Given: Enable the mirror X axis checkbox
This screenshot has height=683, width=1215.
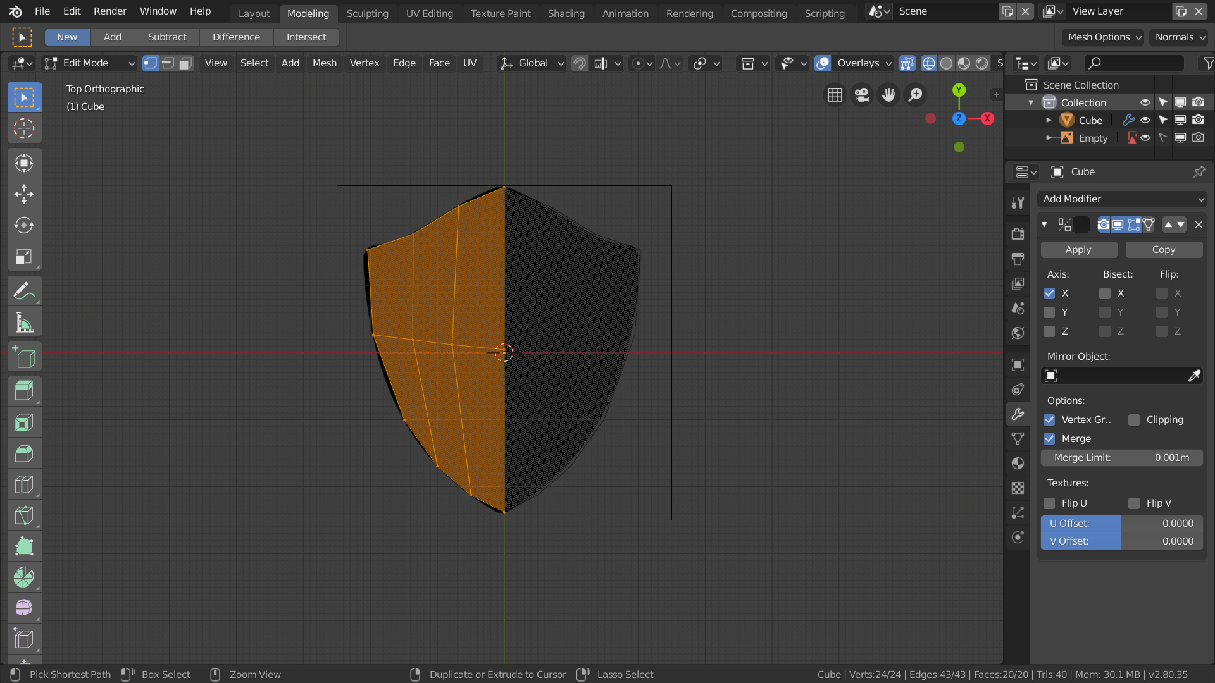Looking at the screenshot, I should [1049, 293].
